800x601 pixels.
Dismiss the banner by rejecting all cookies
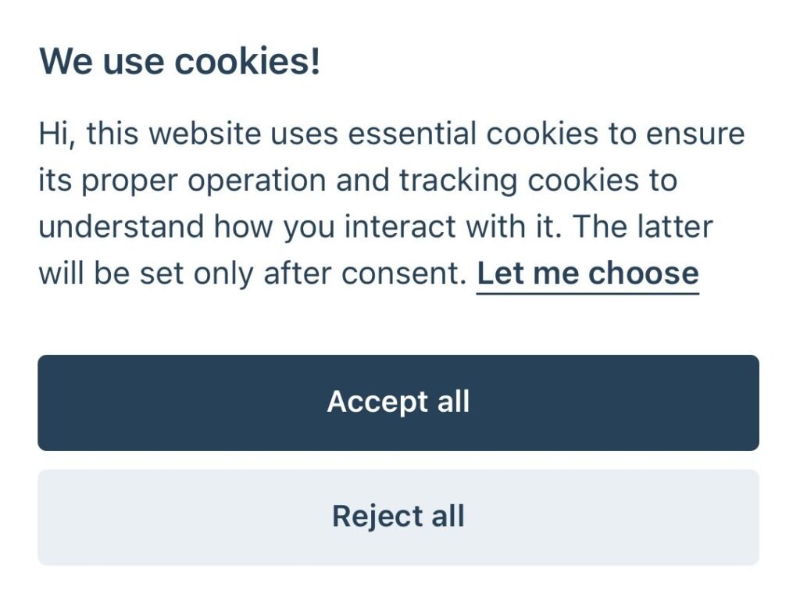point(398,517)
